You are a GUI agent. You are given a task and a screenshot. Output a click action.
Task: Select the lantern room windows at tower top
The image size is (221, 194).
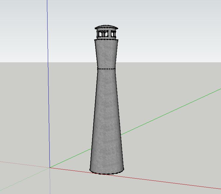(x=106, y=34)
